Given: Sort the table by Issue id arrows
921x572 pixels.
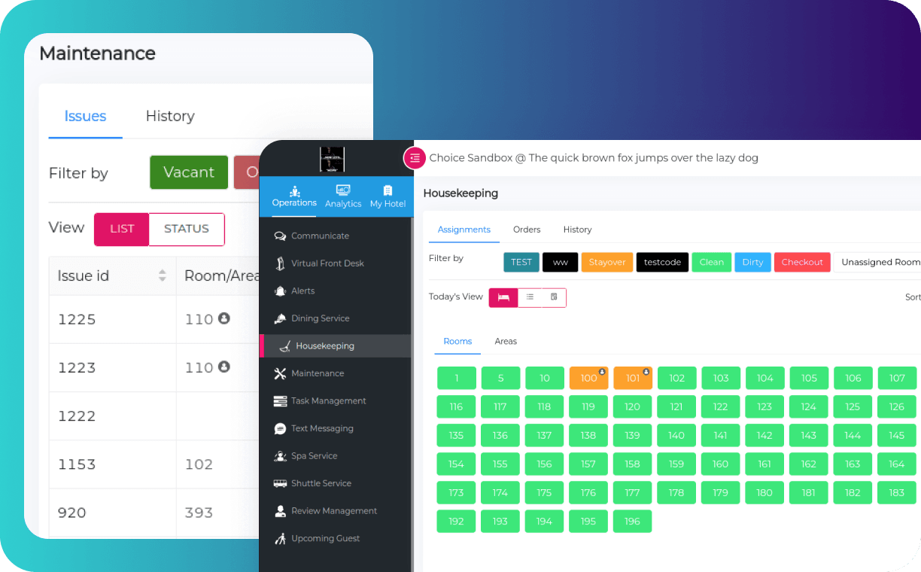Looking at the screenshot, I should (162, 276).
